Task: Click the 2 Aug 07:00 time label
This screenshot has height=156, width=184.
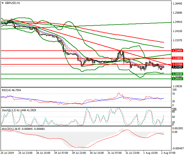Action: 168,153
